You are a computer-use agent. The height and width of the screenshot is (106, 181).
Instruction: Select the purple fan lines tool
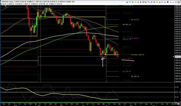162,2
